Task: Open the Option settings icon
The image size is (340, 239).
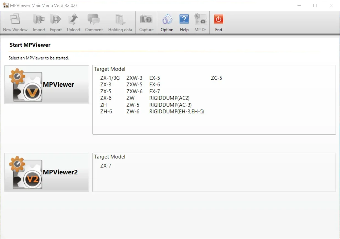Action: (x=167, y=19)
